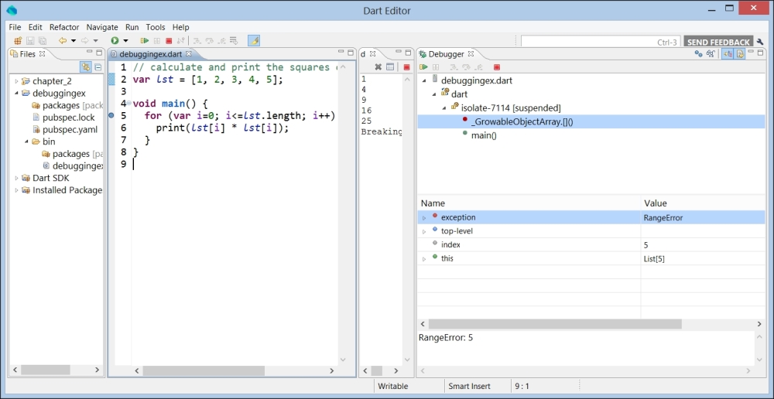Click the Step Return icon in main toolbar
The image size is (774, 399).
tap(222, 41)
